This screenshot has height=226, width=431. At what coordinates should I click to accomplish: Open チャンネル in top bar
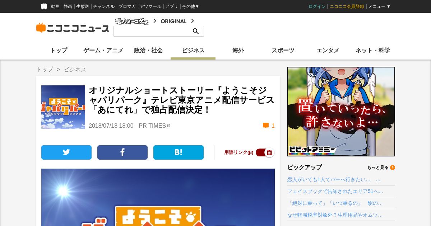point(104,6)
